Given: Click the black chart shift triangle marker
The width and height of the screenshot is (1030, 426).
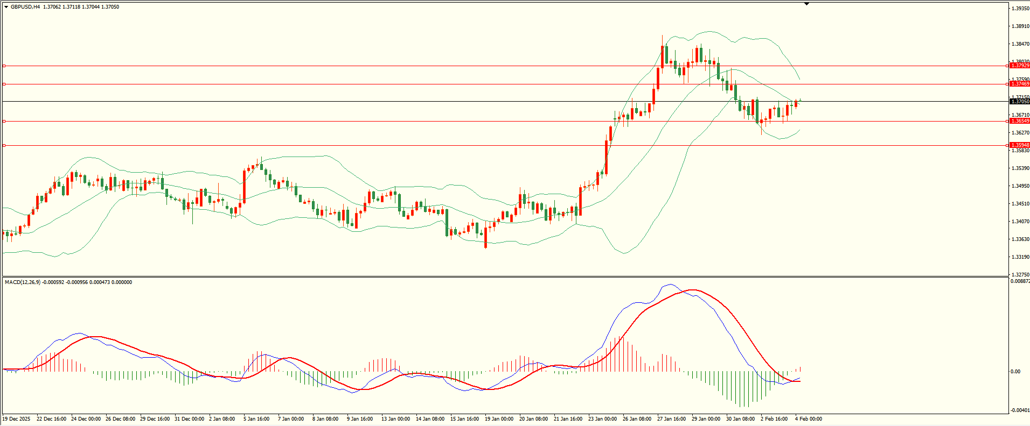Looking at the screenshot, I should tap(806, 4).
